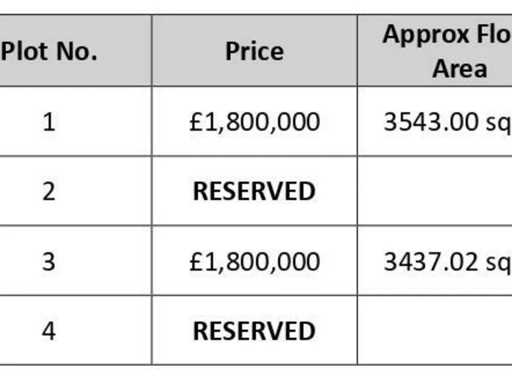
Task: Select the RESERVED cell for plot 2
Action: pyautogui.click(x=254, y=191)
